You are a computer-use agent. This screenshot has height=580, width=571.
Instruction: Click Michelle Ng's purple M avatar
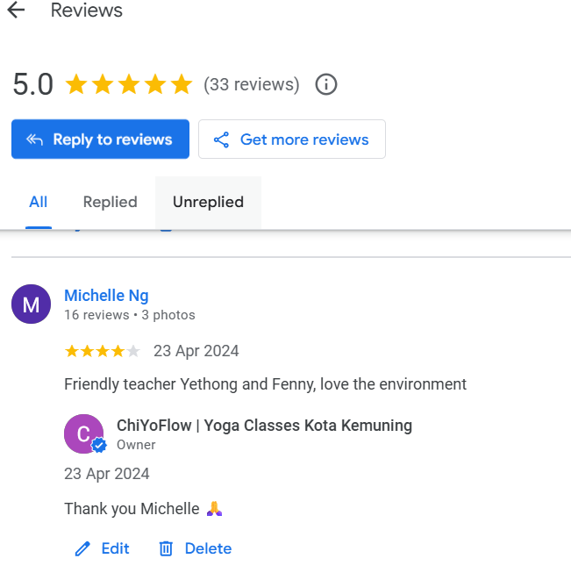(x=31, y=304)
